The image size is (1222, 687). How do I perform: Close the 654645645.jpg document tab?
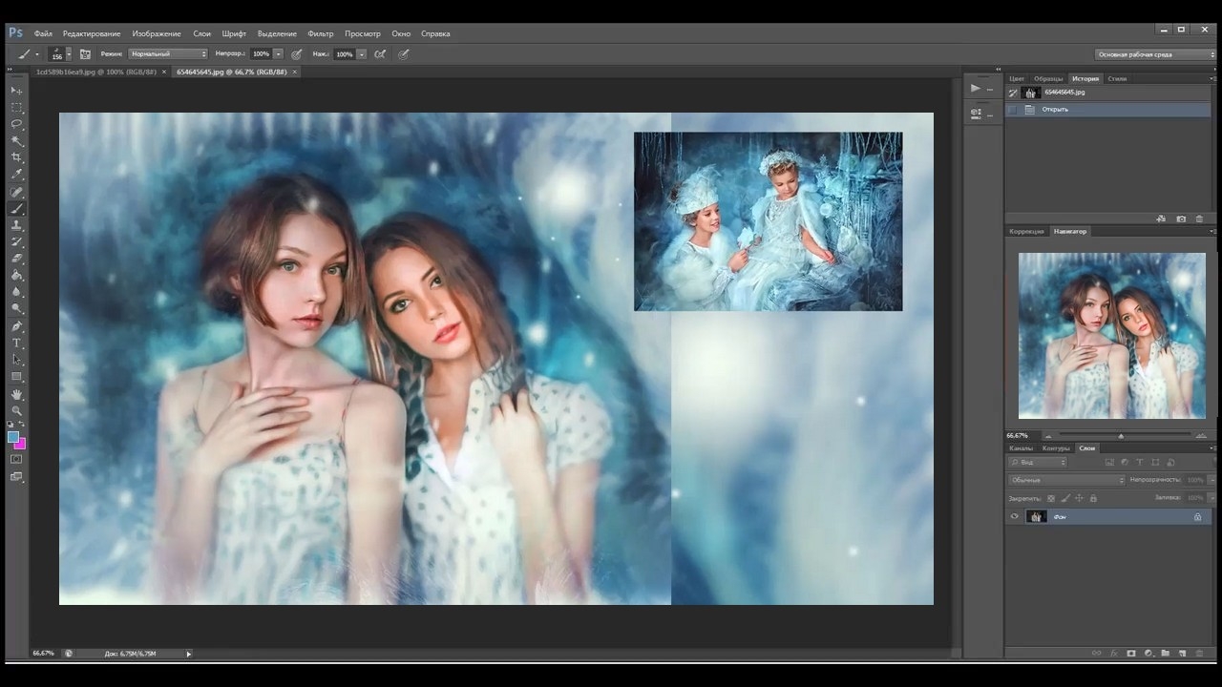pos(295,72)
